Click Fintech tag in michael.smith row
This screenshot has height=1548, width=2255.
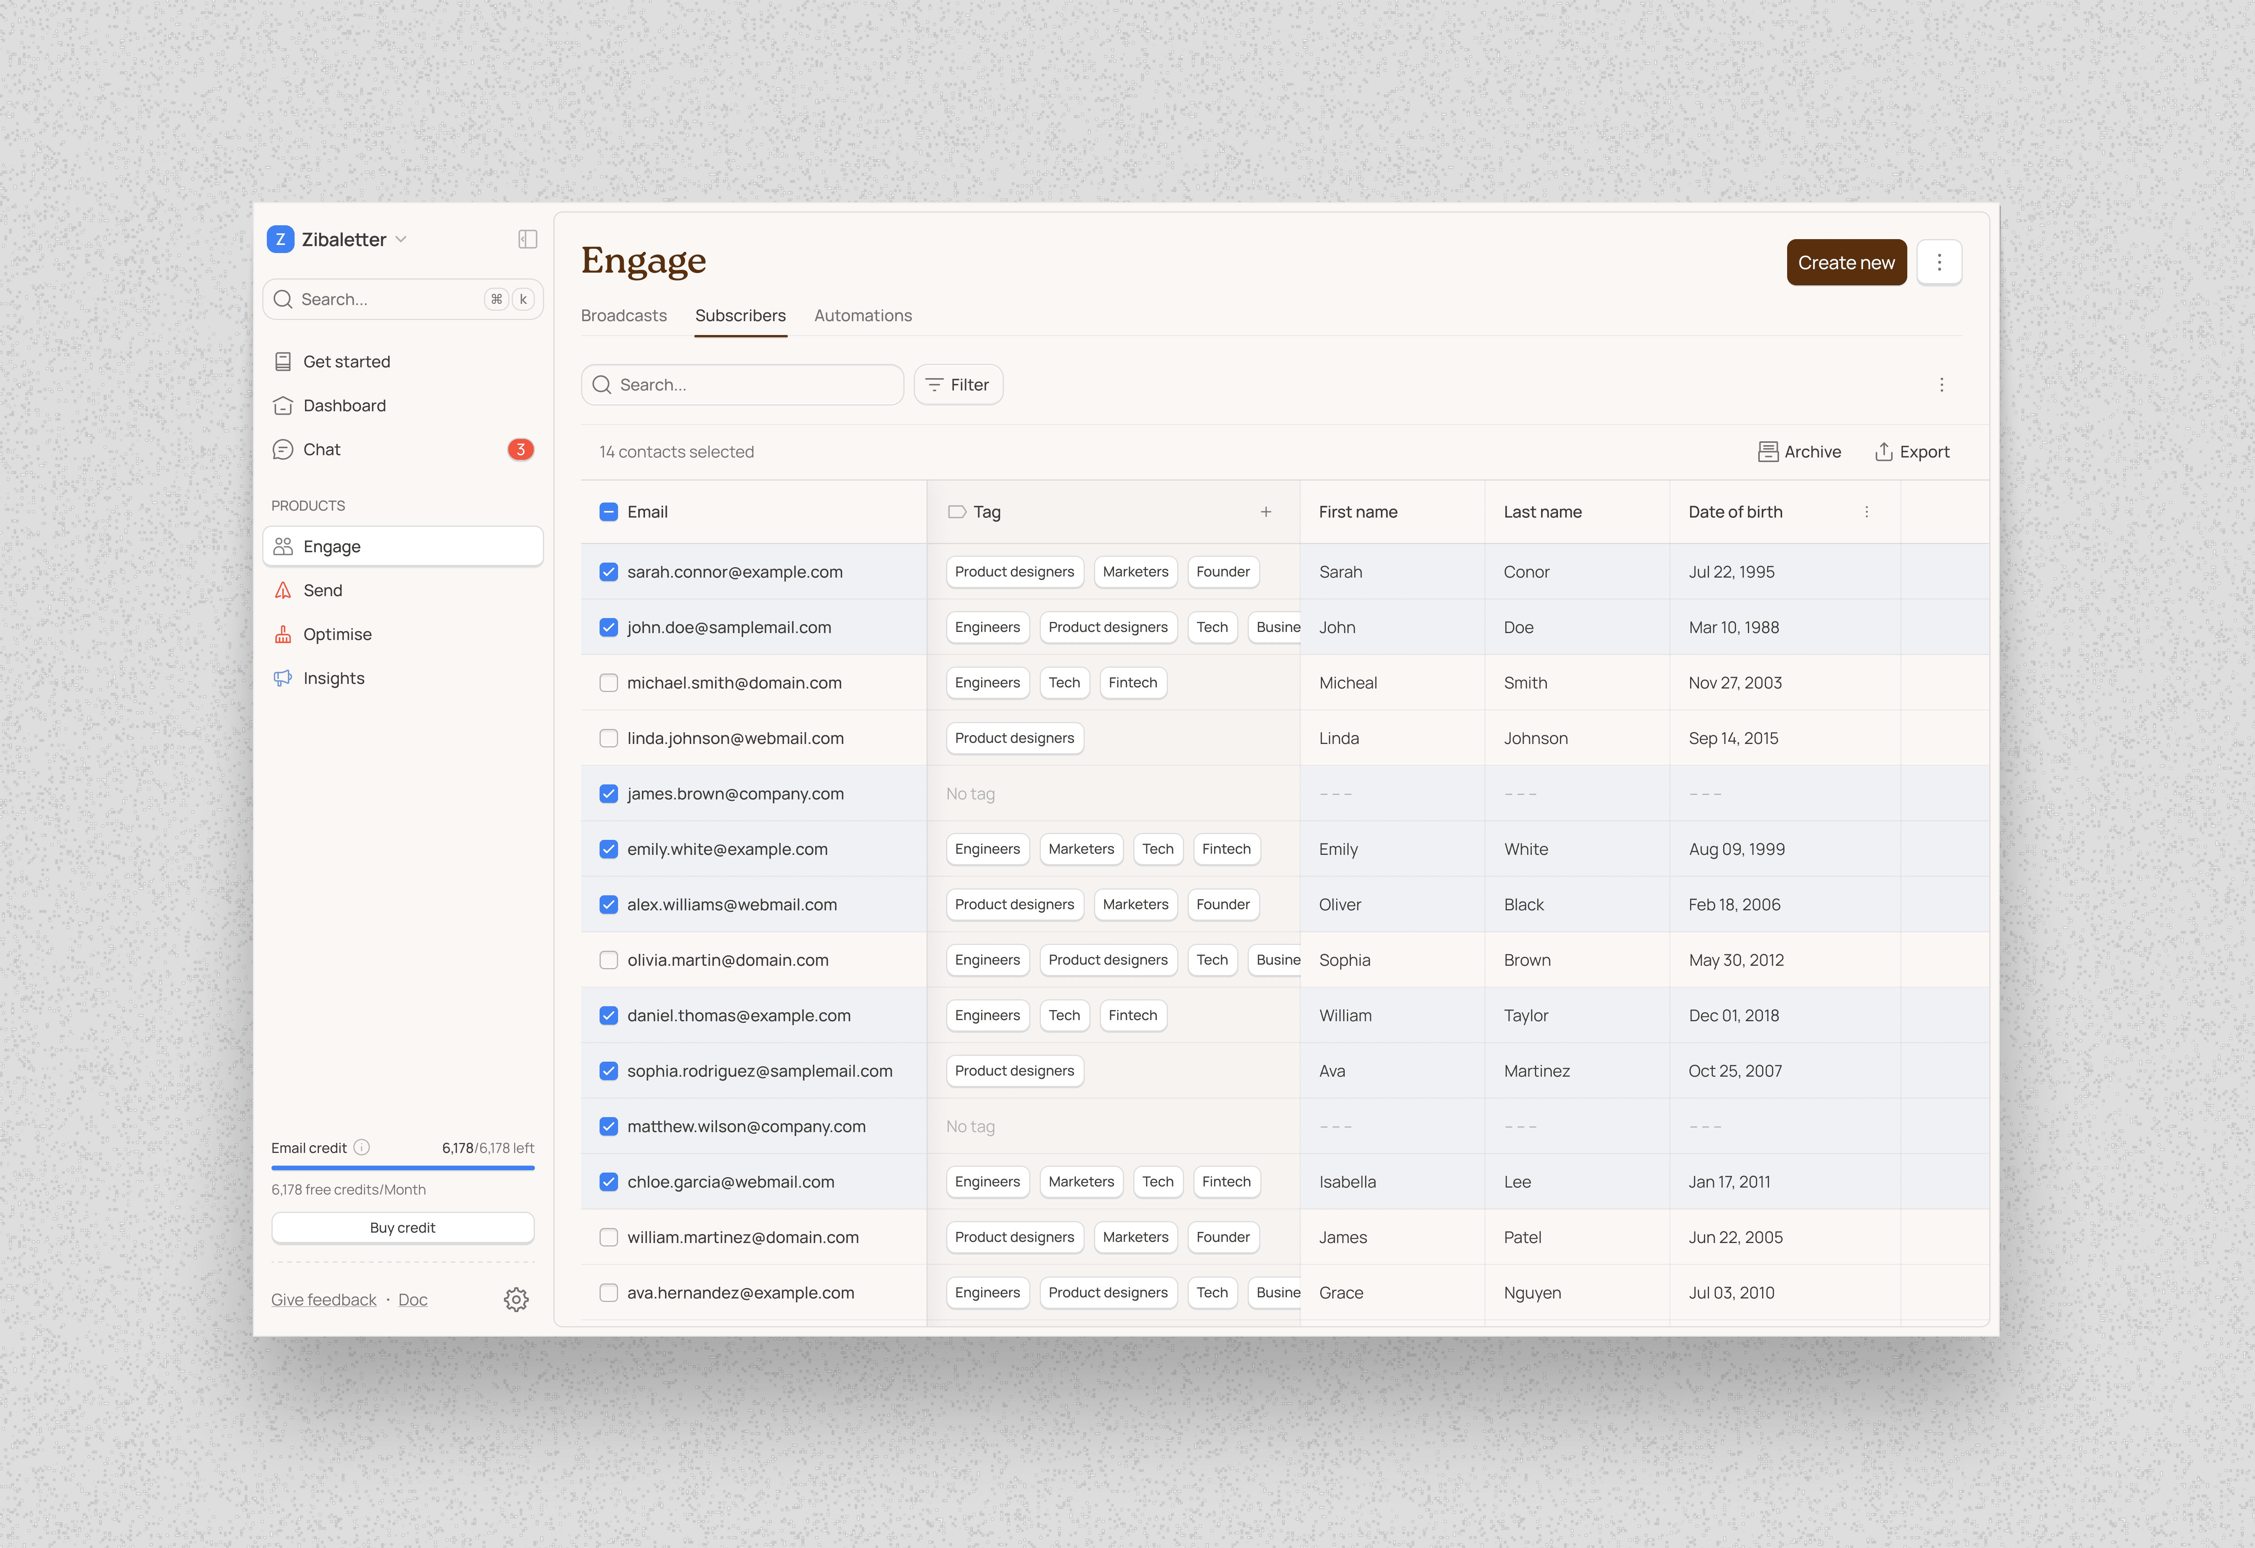1133,683
